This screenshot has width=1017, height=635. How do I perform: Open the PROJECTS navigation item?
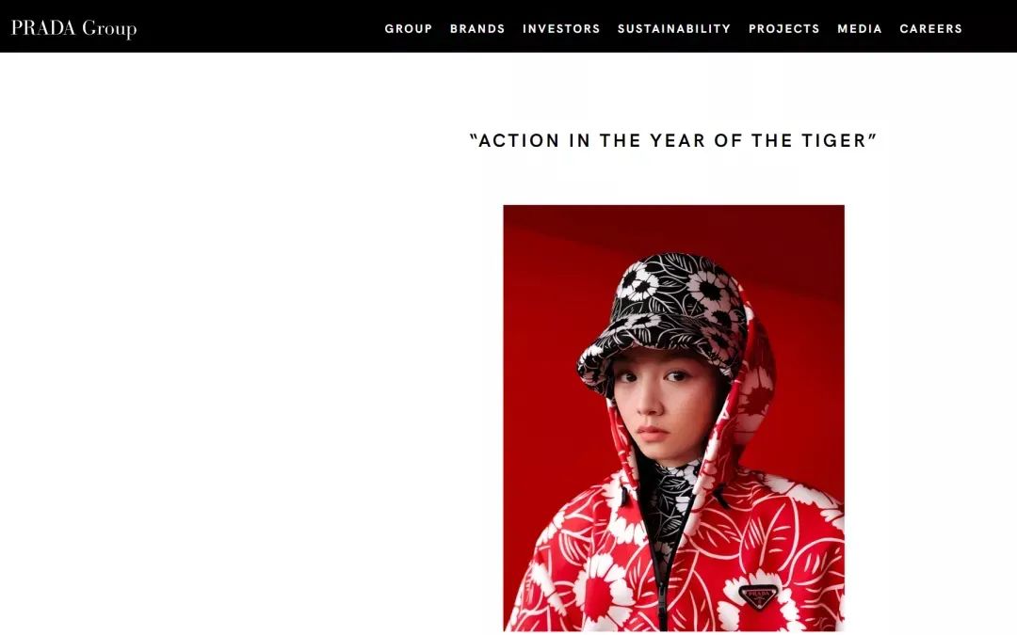click(x=783, y=28)
